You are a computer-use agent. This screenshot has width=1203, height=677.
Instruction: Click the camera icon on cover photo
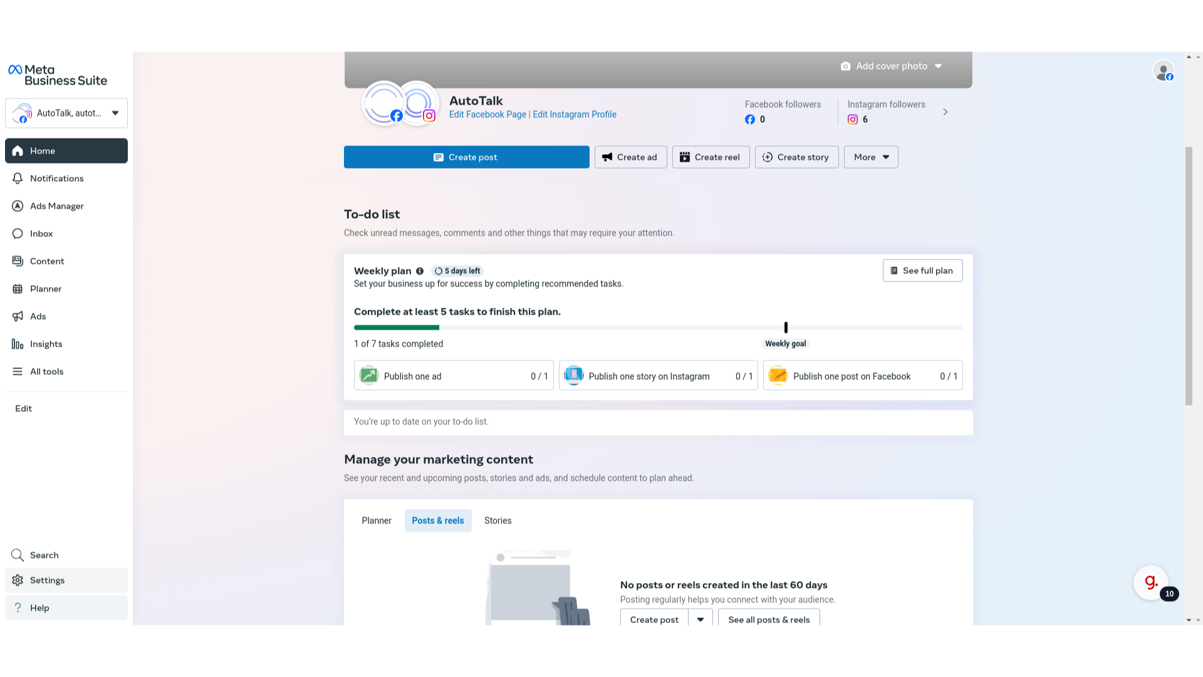tap(845, 66)
